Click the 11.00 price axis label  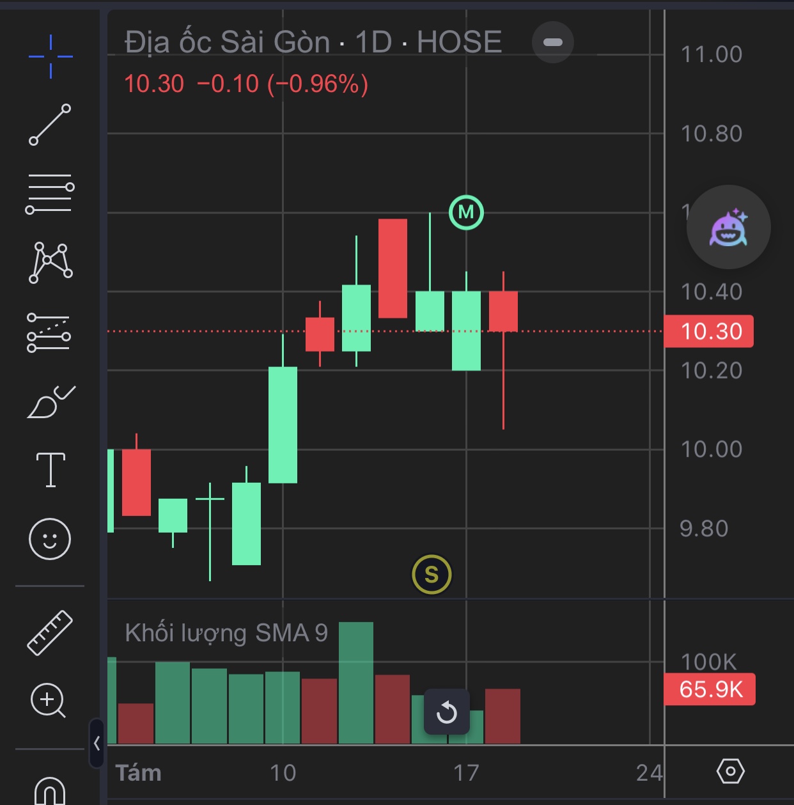point(712,54)
